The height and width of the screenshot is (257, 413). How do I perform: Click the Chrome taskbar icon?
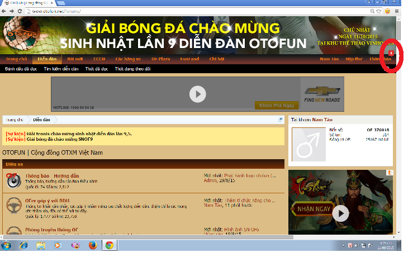110,245
